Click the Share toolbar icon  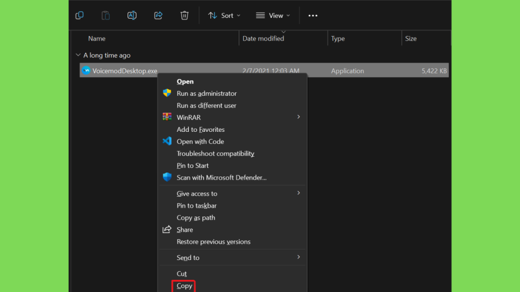pos(158,15)
